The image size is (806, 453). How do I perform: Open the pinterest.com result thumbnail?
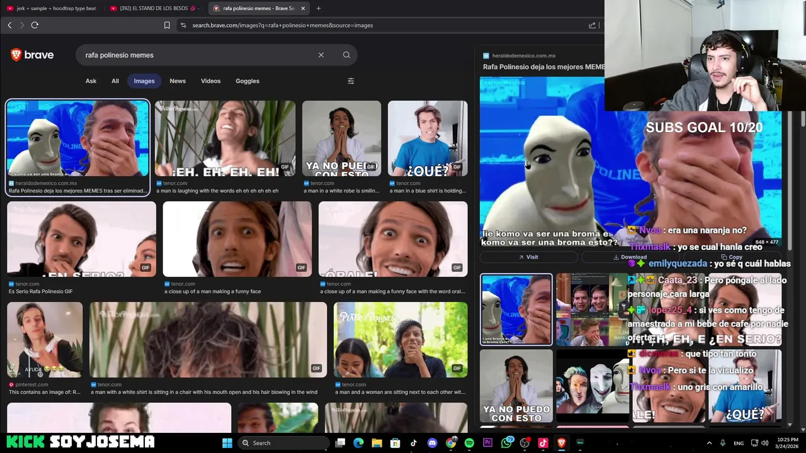click(x=45, y=340)
